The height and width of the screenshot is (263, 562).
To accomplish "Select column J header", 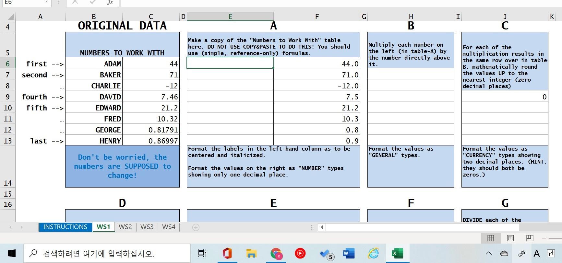I will pyautogui.click(x=505, y=17).
